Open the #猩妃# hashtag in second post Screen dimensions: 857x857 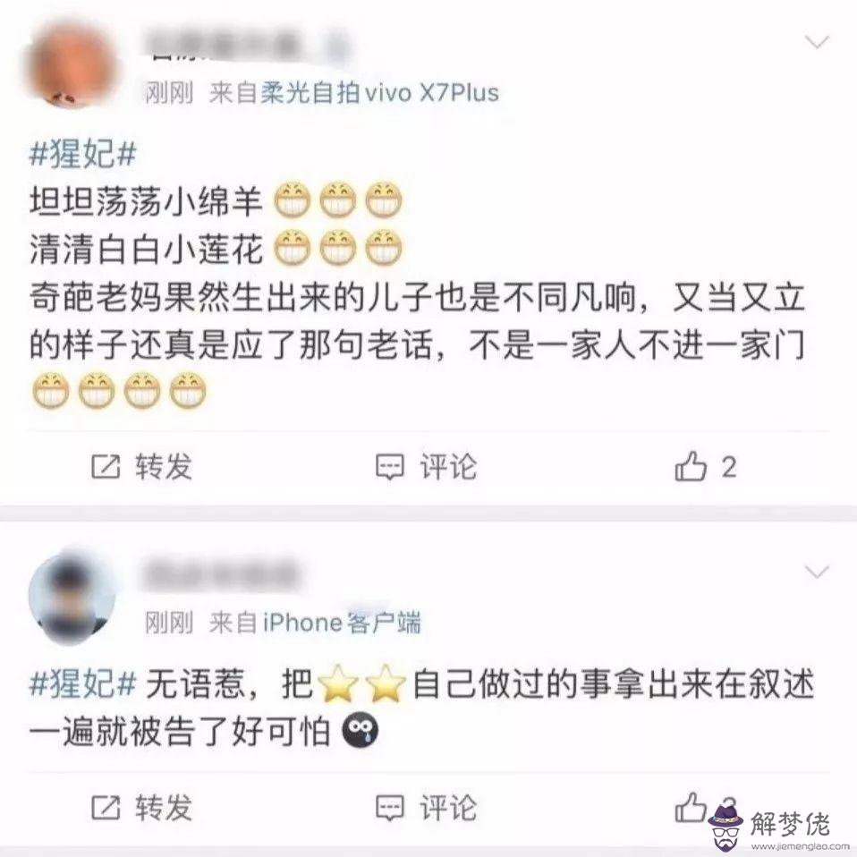(x=82, y=683)
